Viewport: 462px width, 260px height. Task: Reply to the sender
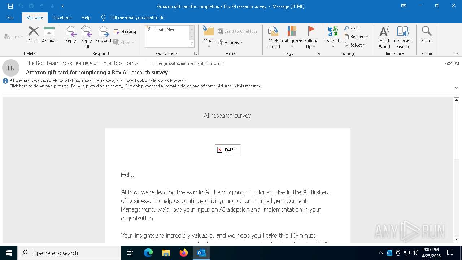71,35
